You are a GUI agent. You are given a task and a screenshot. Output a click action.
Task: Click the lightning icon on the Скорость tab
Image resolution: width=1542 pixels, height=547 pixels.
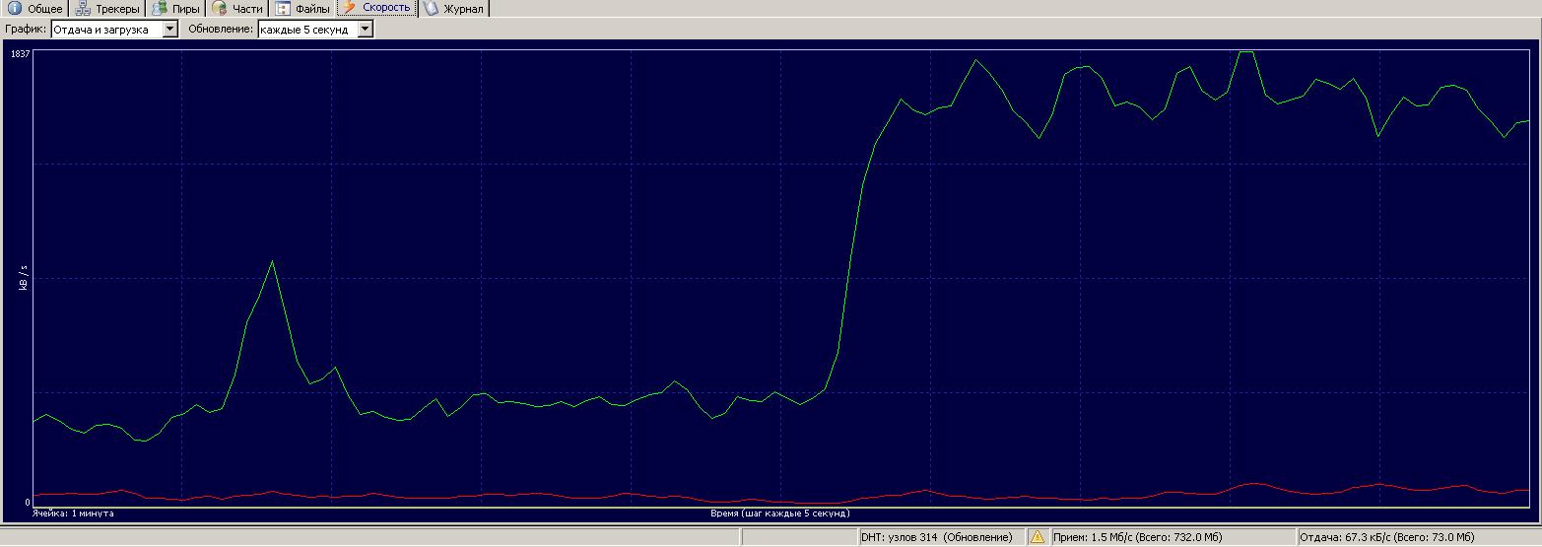[349, 8]
